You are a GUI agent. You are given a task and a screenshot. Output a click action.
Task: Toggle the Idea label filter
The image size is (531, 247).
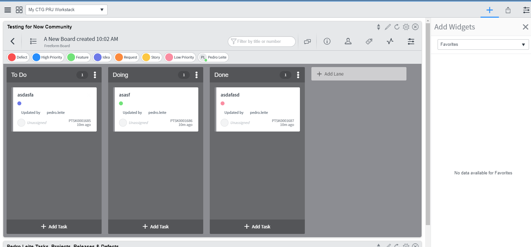pyautogui.click(x=102, y=57)
